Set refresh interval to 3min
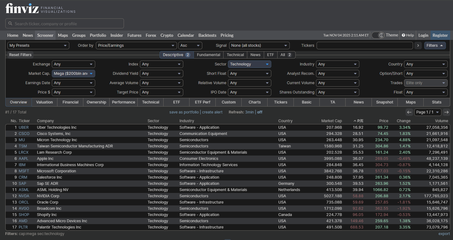 pos(249,112)
